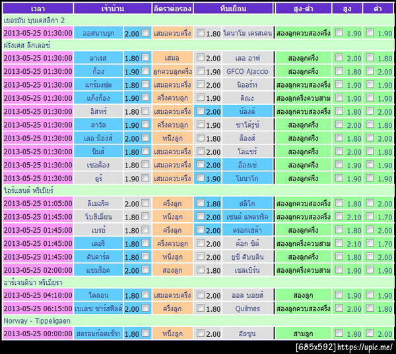Screen dimensions: 396x354
Task: Select home checkbox for ตูร์ 1.90
Action: [145, 178]
